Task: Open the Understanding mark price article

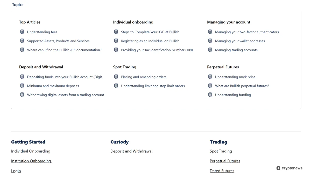Action: (235, 77)
